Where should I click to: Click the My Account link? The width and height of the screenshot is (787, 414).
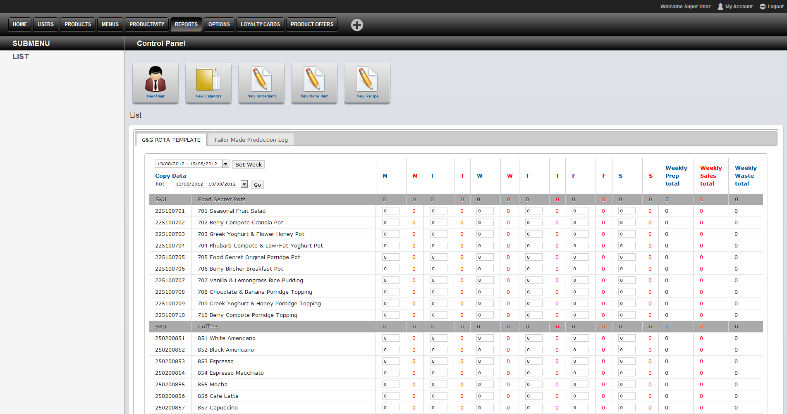tap(739, 7)
